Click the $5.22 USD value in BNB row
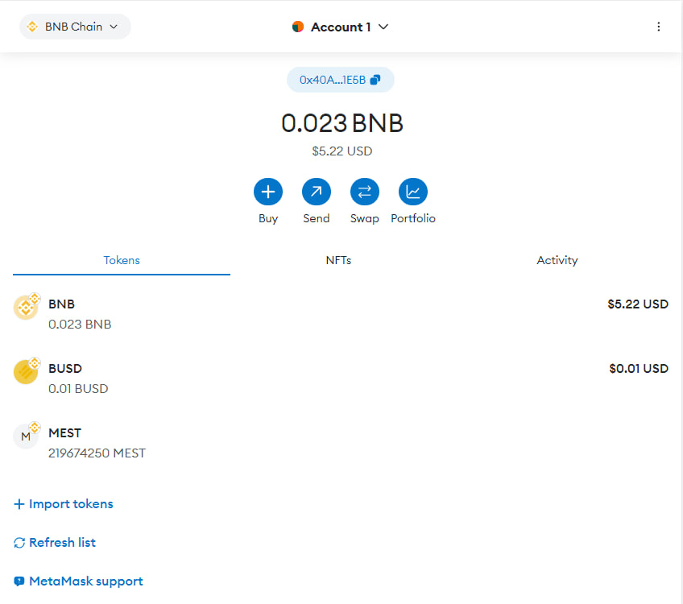This screenshot has height=604, width=683. coord(638,304)
